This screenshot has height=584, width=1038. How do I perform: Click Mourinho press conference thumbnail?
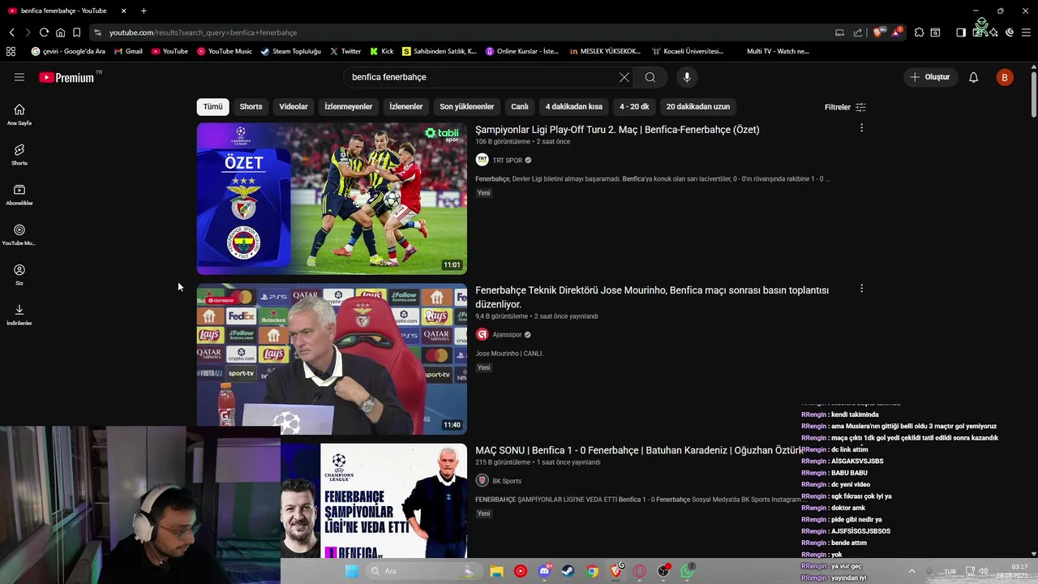pyautogui.click(x=332, y=359)
